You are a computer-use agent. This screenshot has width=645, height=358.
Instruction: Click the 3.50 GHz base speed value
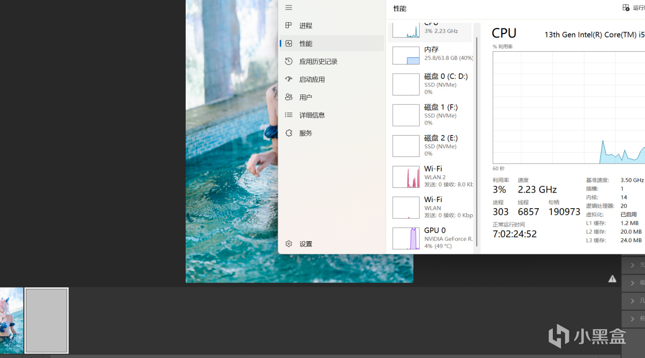[x=632, y=180]
